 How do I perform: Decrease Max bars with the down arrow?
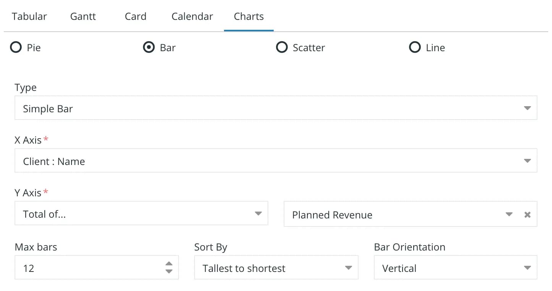click(x=169, y=272)
